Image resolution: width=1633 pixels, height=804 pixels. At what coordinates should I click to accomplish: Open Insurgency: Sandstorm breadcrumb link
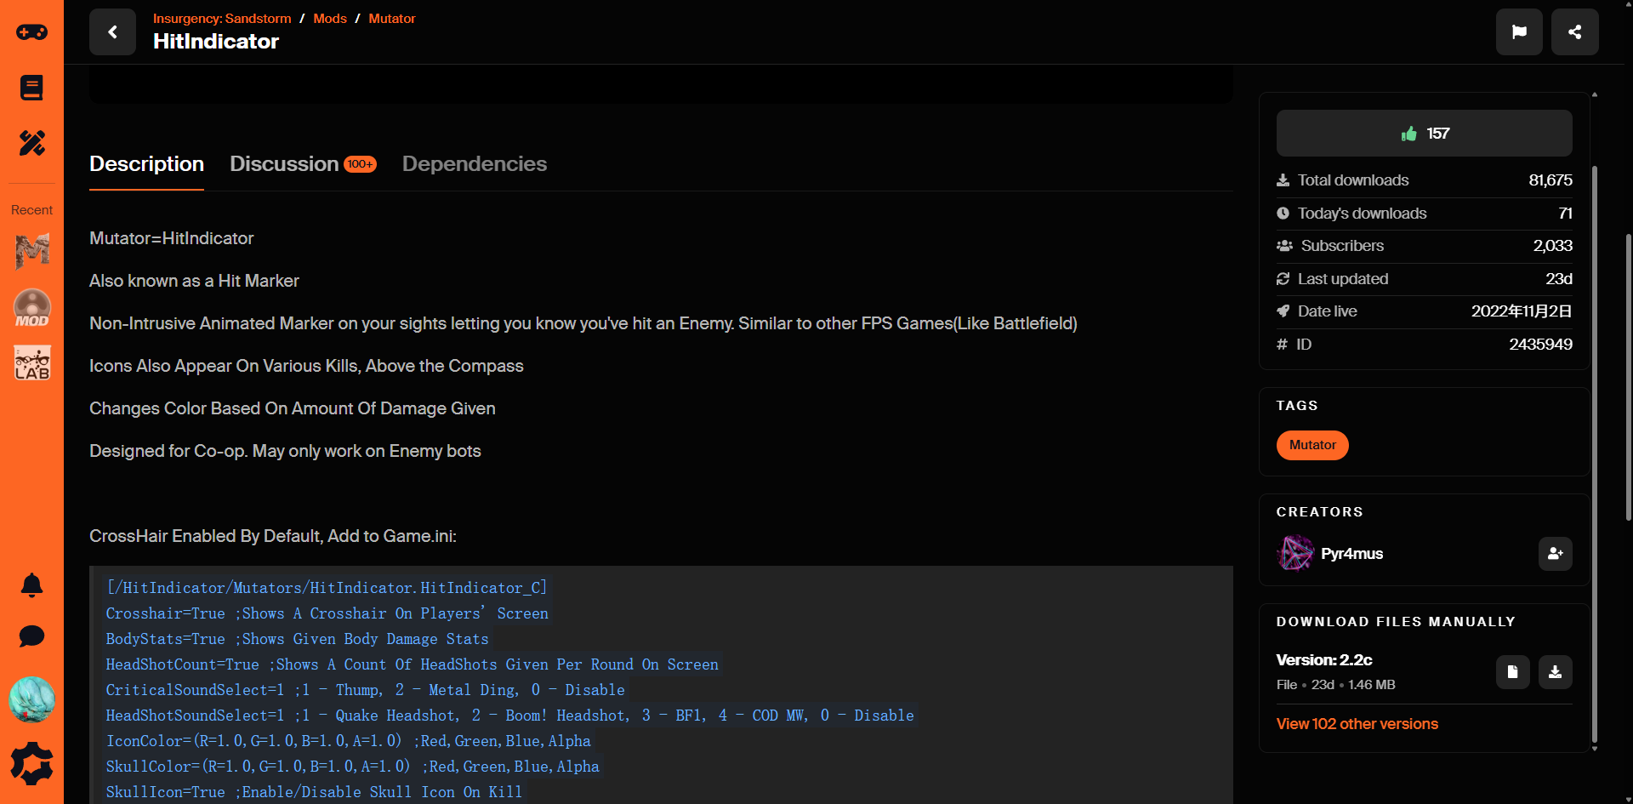[x=222, y=18]
